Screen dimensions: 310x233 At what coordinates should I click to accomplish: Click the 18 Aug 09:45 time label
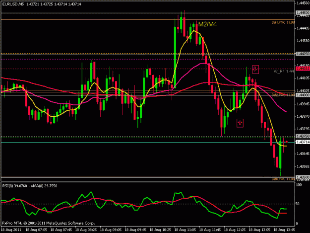click(x=135, y=230)
